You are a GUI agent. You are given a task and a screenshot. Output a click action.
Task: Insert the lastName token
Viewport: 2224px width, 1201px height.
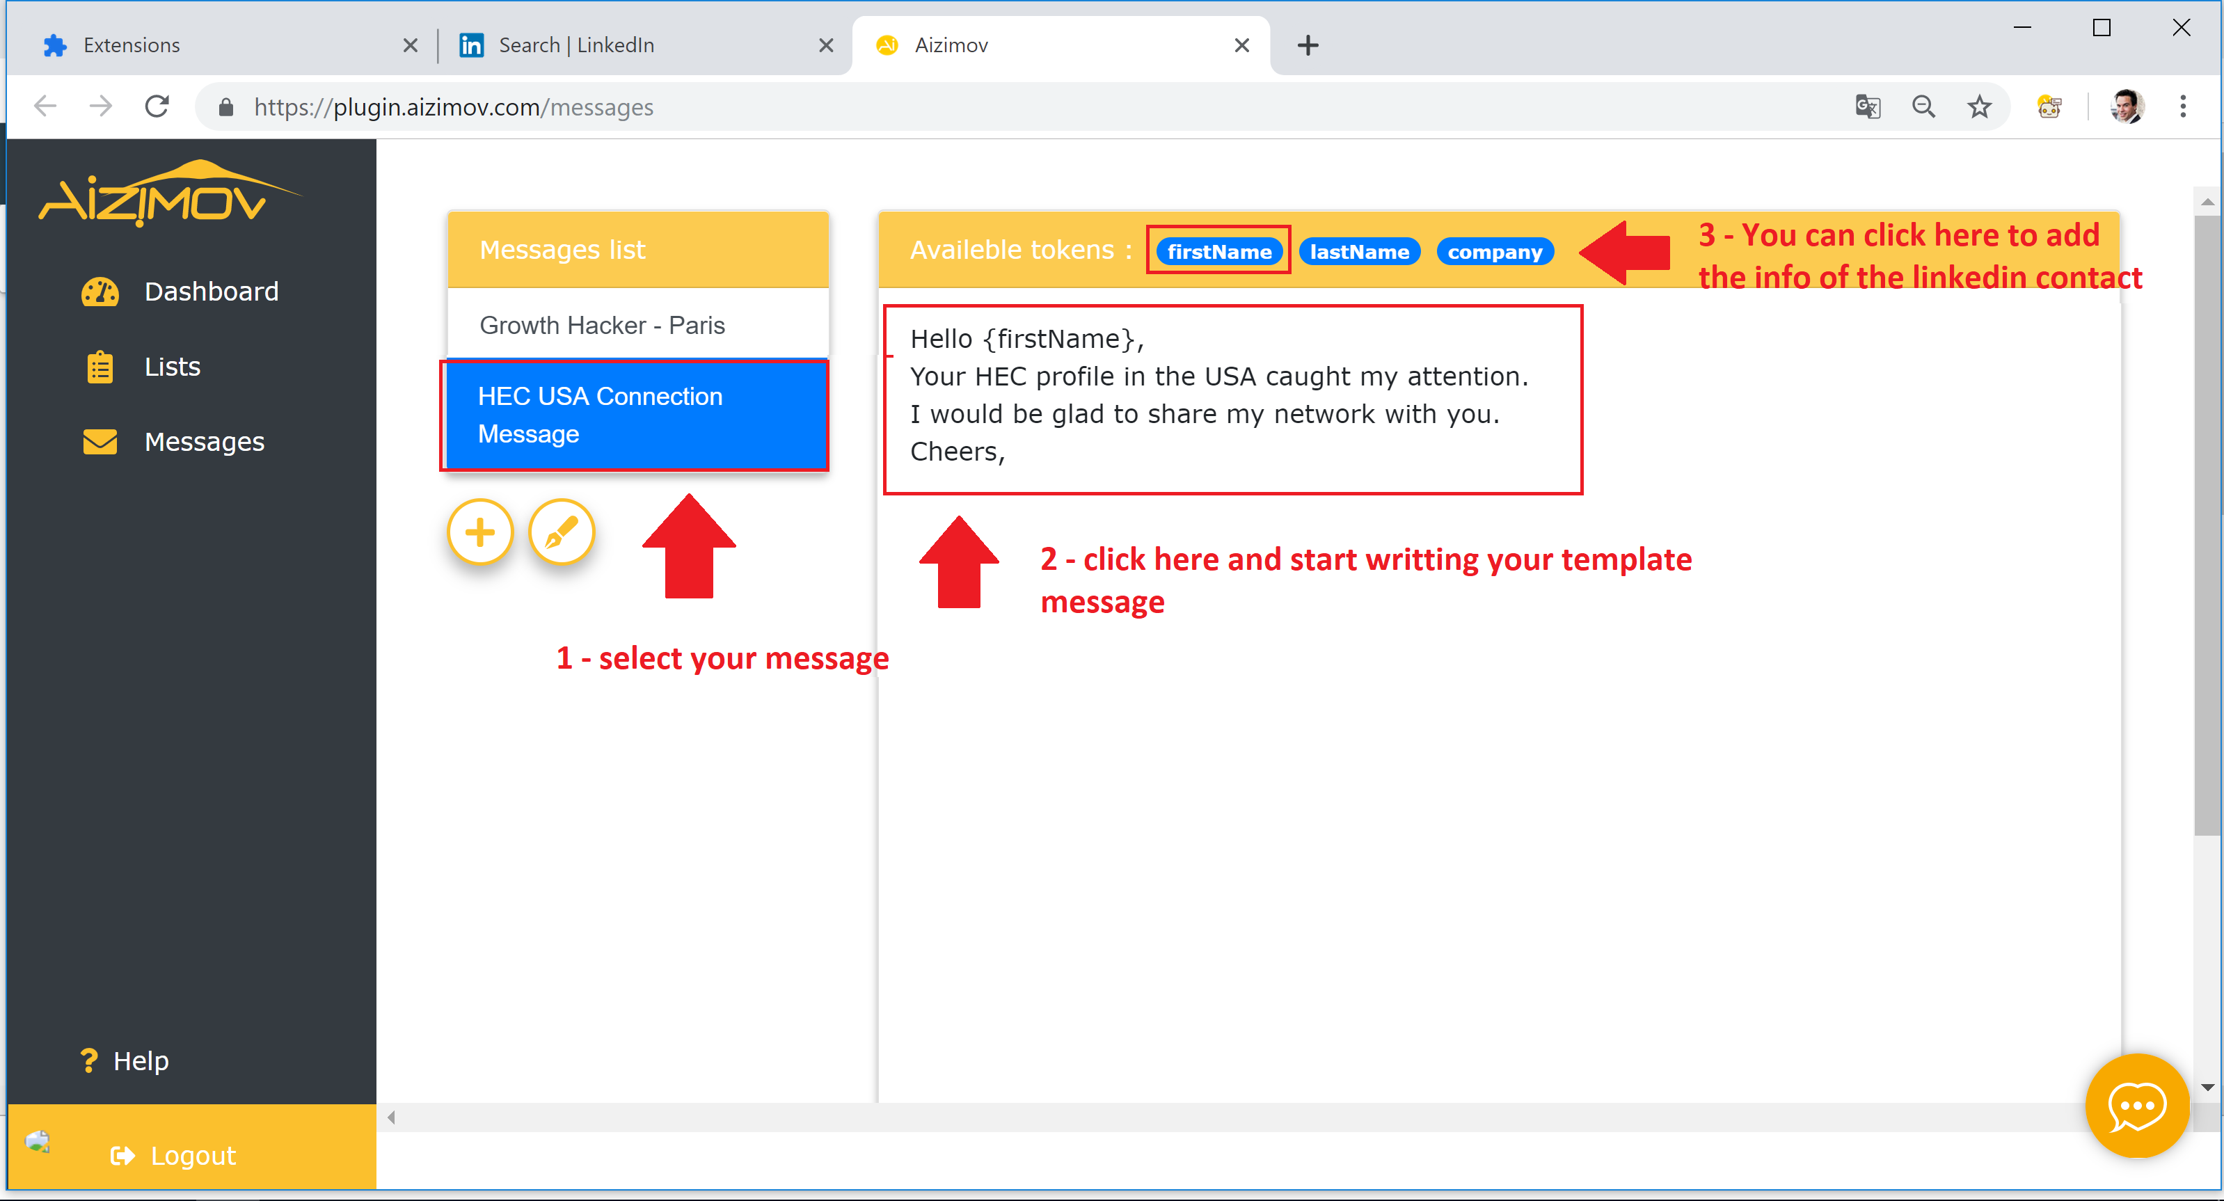pos(1359,251)
